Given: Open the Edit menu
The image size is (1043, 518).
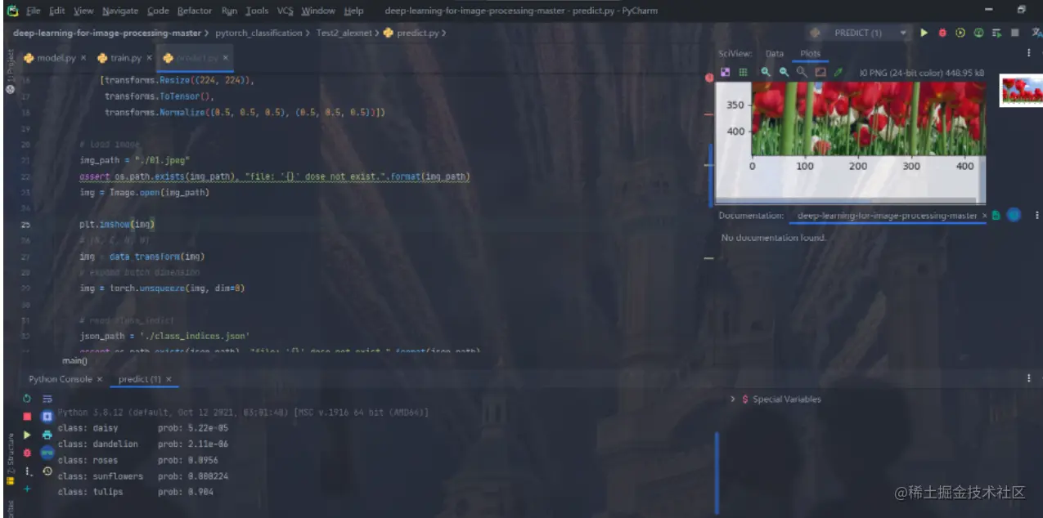Looking at the screenshot, I should (x=57, y=11).
